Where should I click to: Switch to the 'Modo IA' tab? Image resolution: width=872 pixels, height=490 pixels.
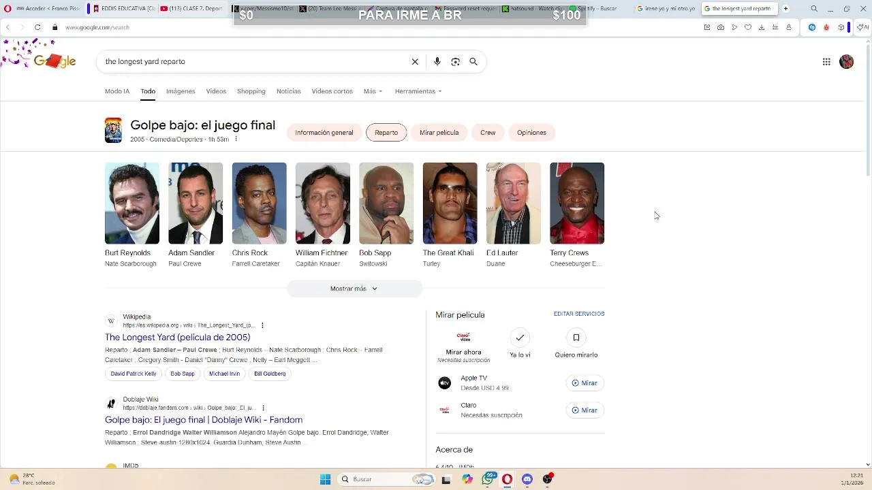[117, 91]
